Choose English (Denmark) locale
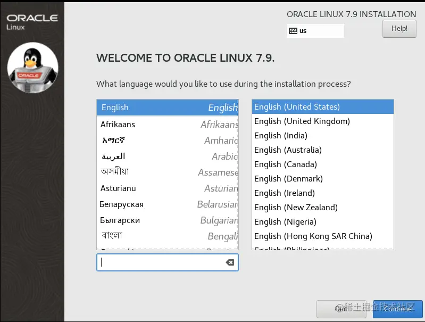The image size is (425, 322). (323, 179)
